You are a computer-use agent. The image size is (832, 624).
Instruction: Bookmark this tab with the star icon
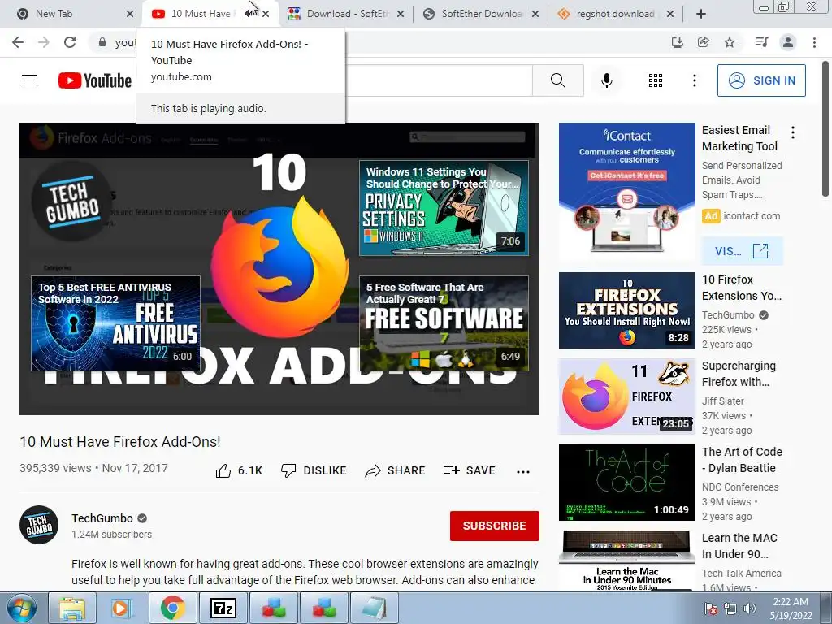[730, 42]
